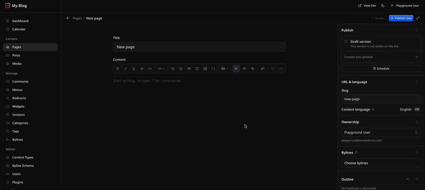Click the Schedule button
The width and height of the screenshot is (425, 190).
coord(381,69)
